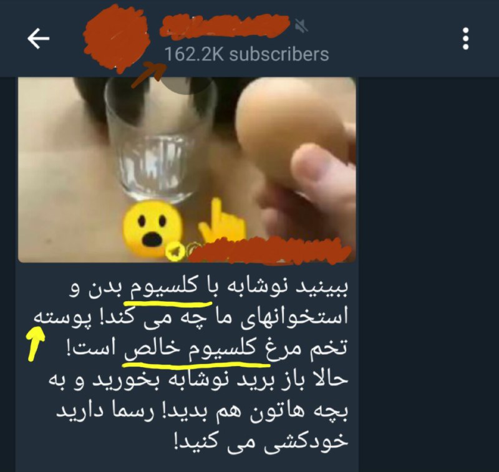Click the yellow Telegram logo watermark
Screen dimensions: 499x472
[175, 252]
